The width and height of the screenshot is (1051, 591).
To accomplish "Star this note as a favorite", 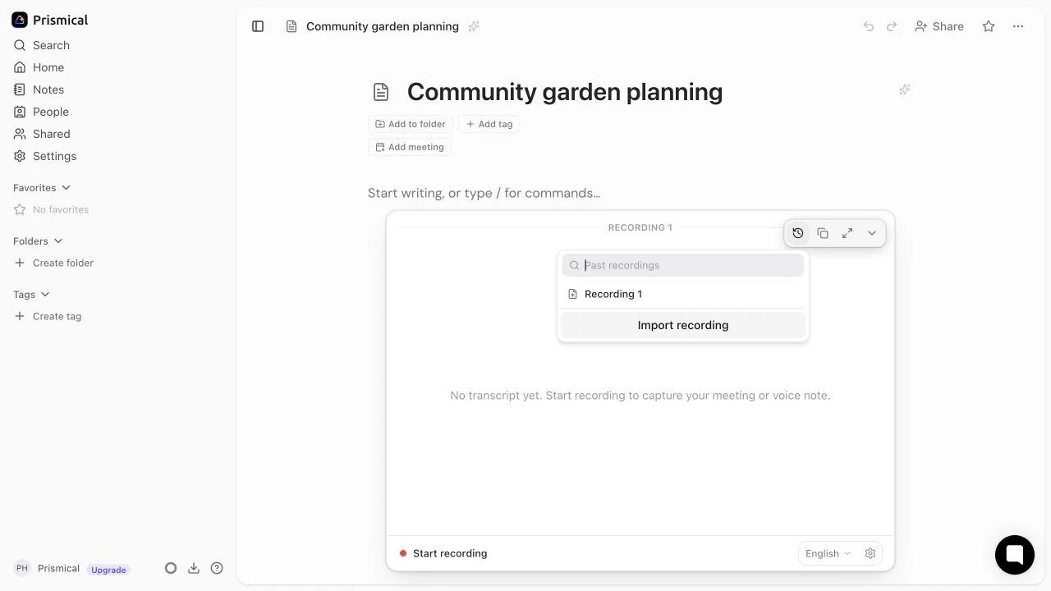I will coord(989,26).
